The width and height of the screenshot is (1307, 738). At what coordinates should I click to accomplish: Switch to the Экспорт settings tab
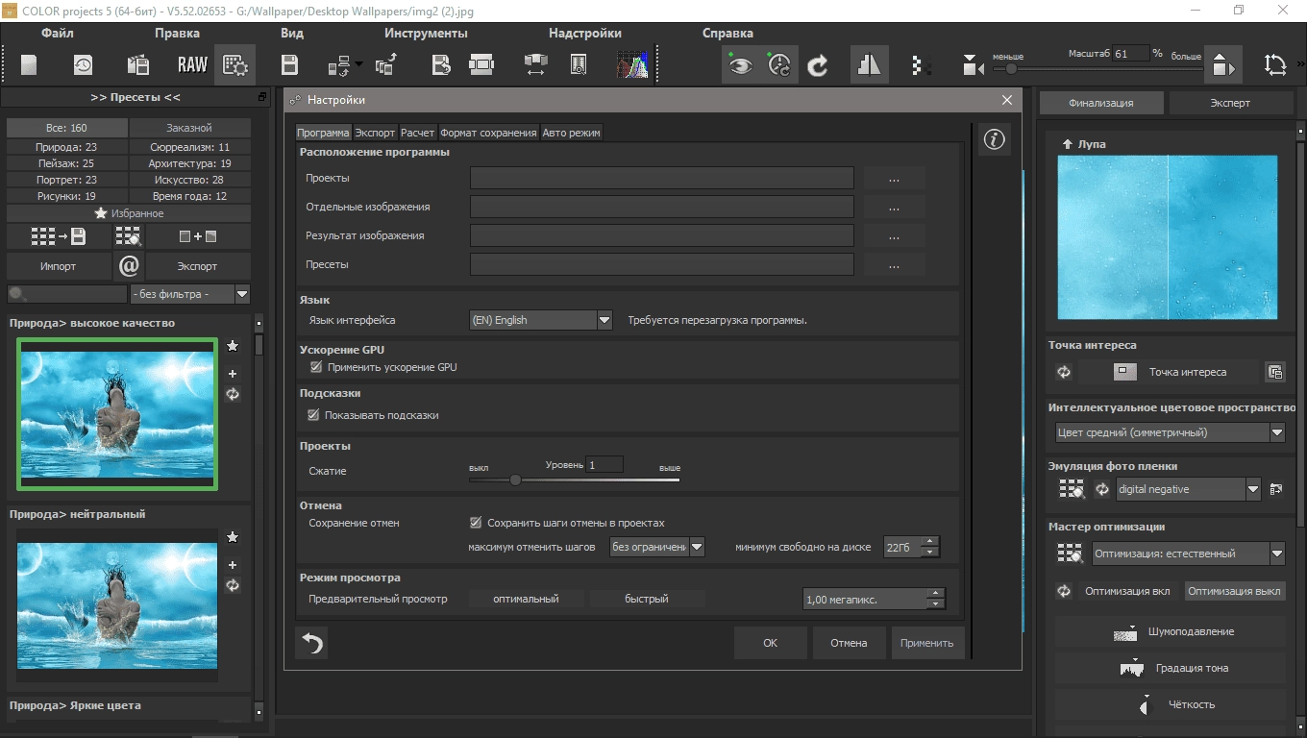coord(374,133)
